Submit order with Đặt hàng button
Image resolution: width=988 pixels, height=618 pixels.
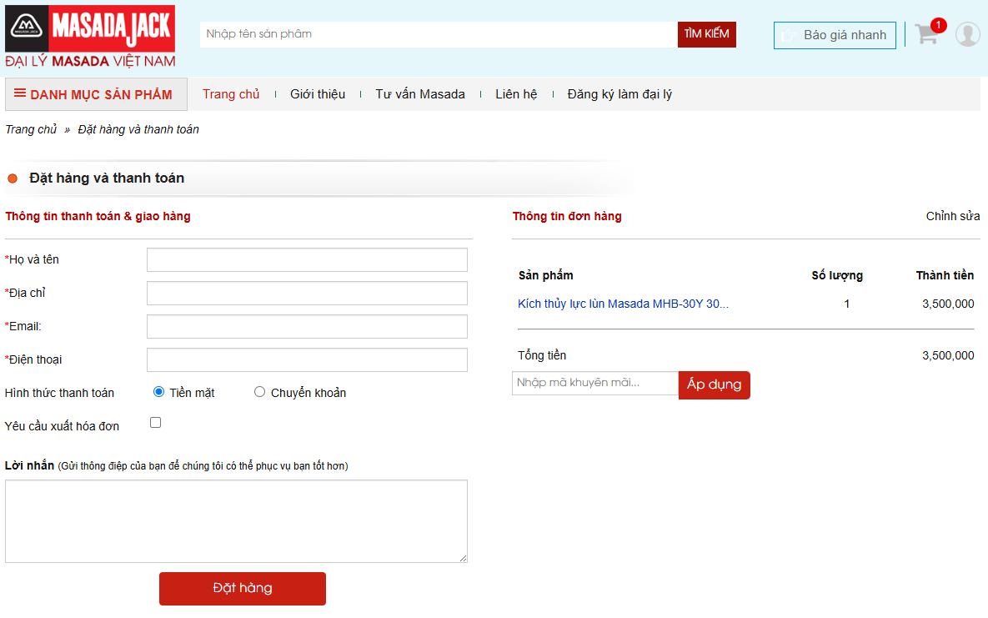tap(243, 588)
